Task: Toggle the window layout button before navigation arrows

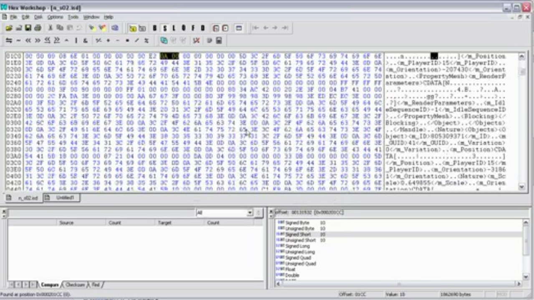Action: [239, 28]
